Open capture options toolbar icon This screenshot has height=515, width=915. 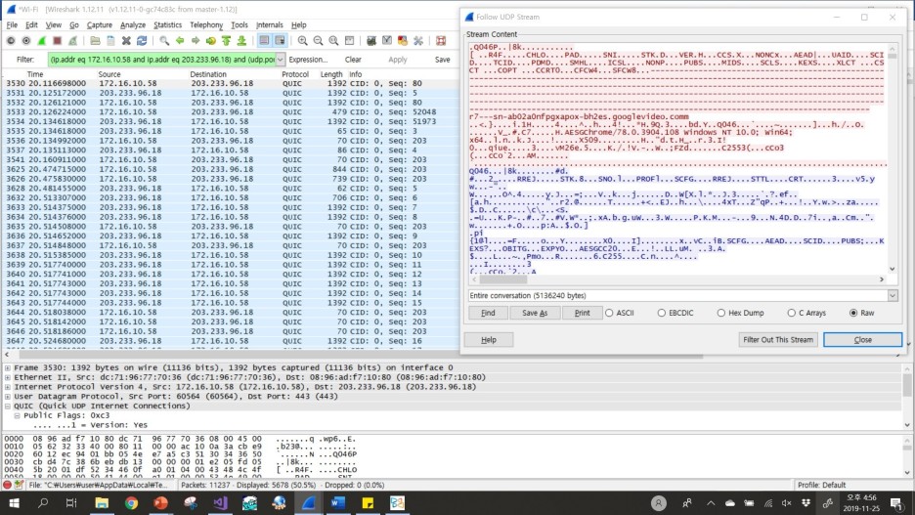26,41
